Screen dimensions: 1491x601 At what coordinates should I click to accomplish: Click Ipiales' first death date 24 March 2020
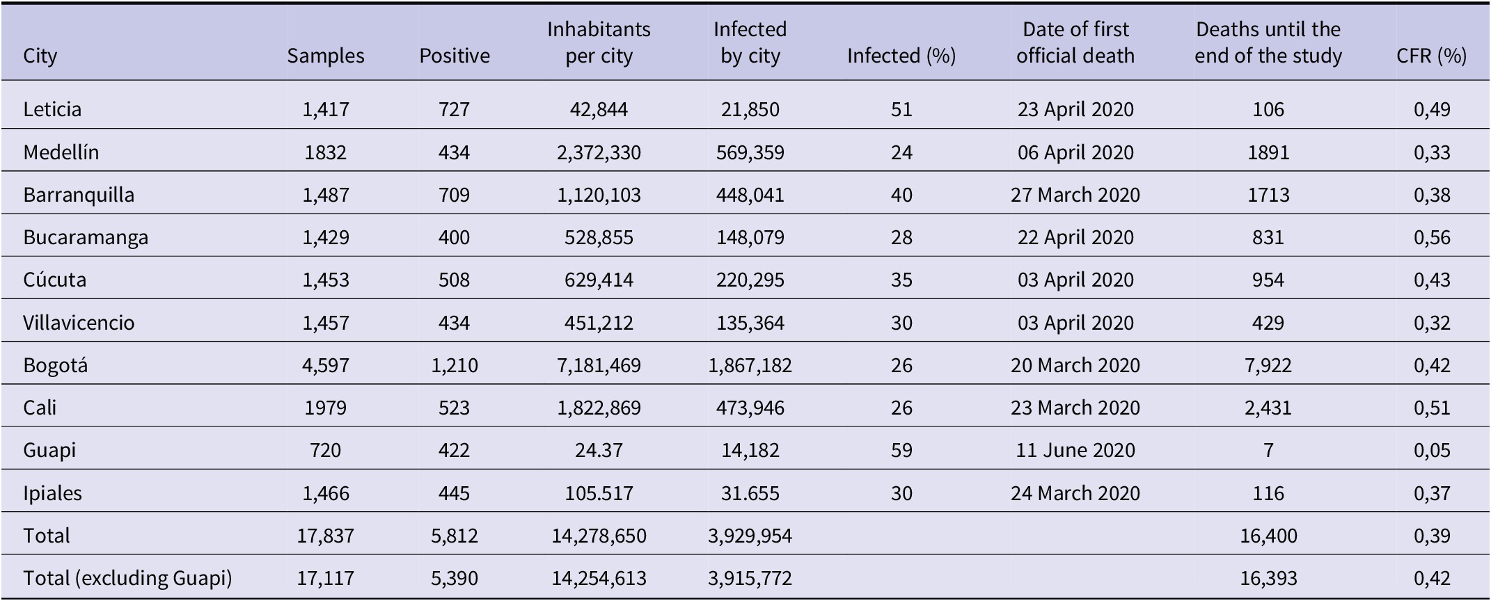(x=1075, y=493)
